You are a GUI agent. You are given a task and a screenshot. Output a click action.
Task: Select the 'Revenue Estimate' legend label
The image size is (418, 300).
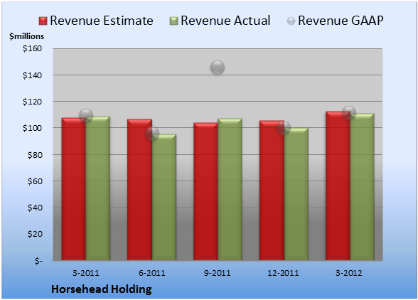pyautogui.click(x=102, y=21)
